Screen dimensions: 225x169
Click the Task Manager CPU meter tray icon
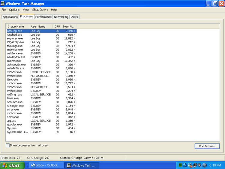[180, 165]
